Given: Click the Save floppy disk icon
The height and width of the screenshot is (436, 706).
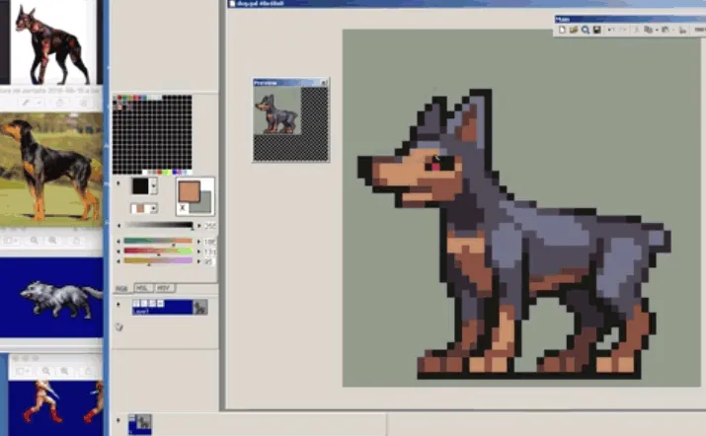Looking at the screenshot, I should pos(596,30).
